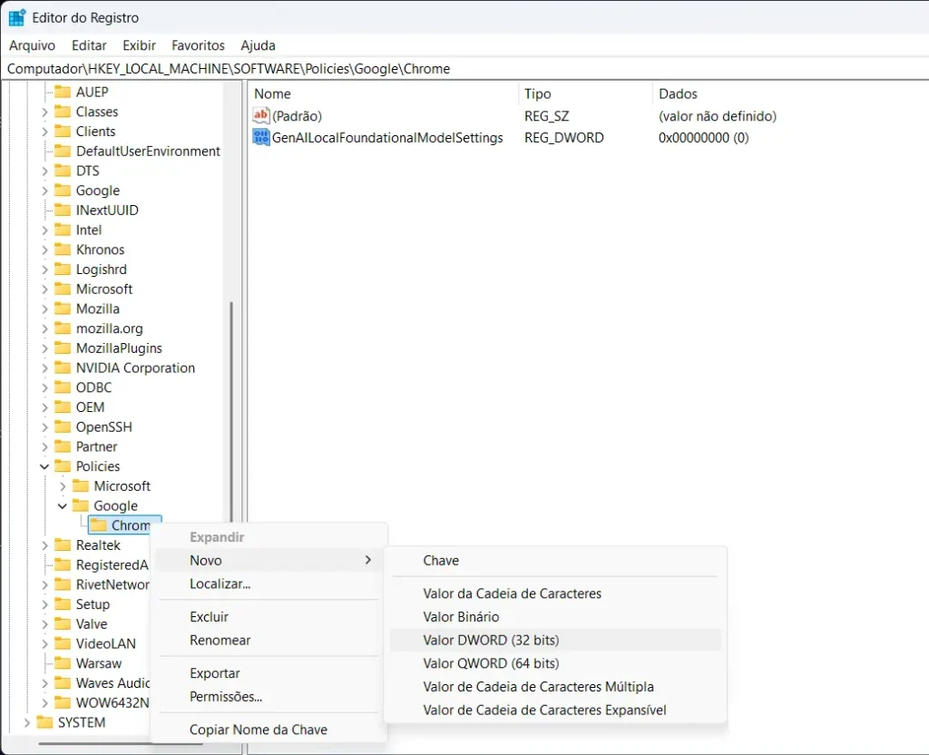
Task: Click the Registry Editor app icon
Action: 16,18
